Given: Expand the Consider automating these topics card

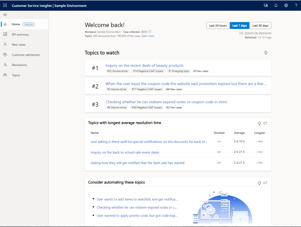Looking at the screenshot, I should 265,182.
